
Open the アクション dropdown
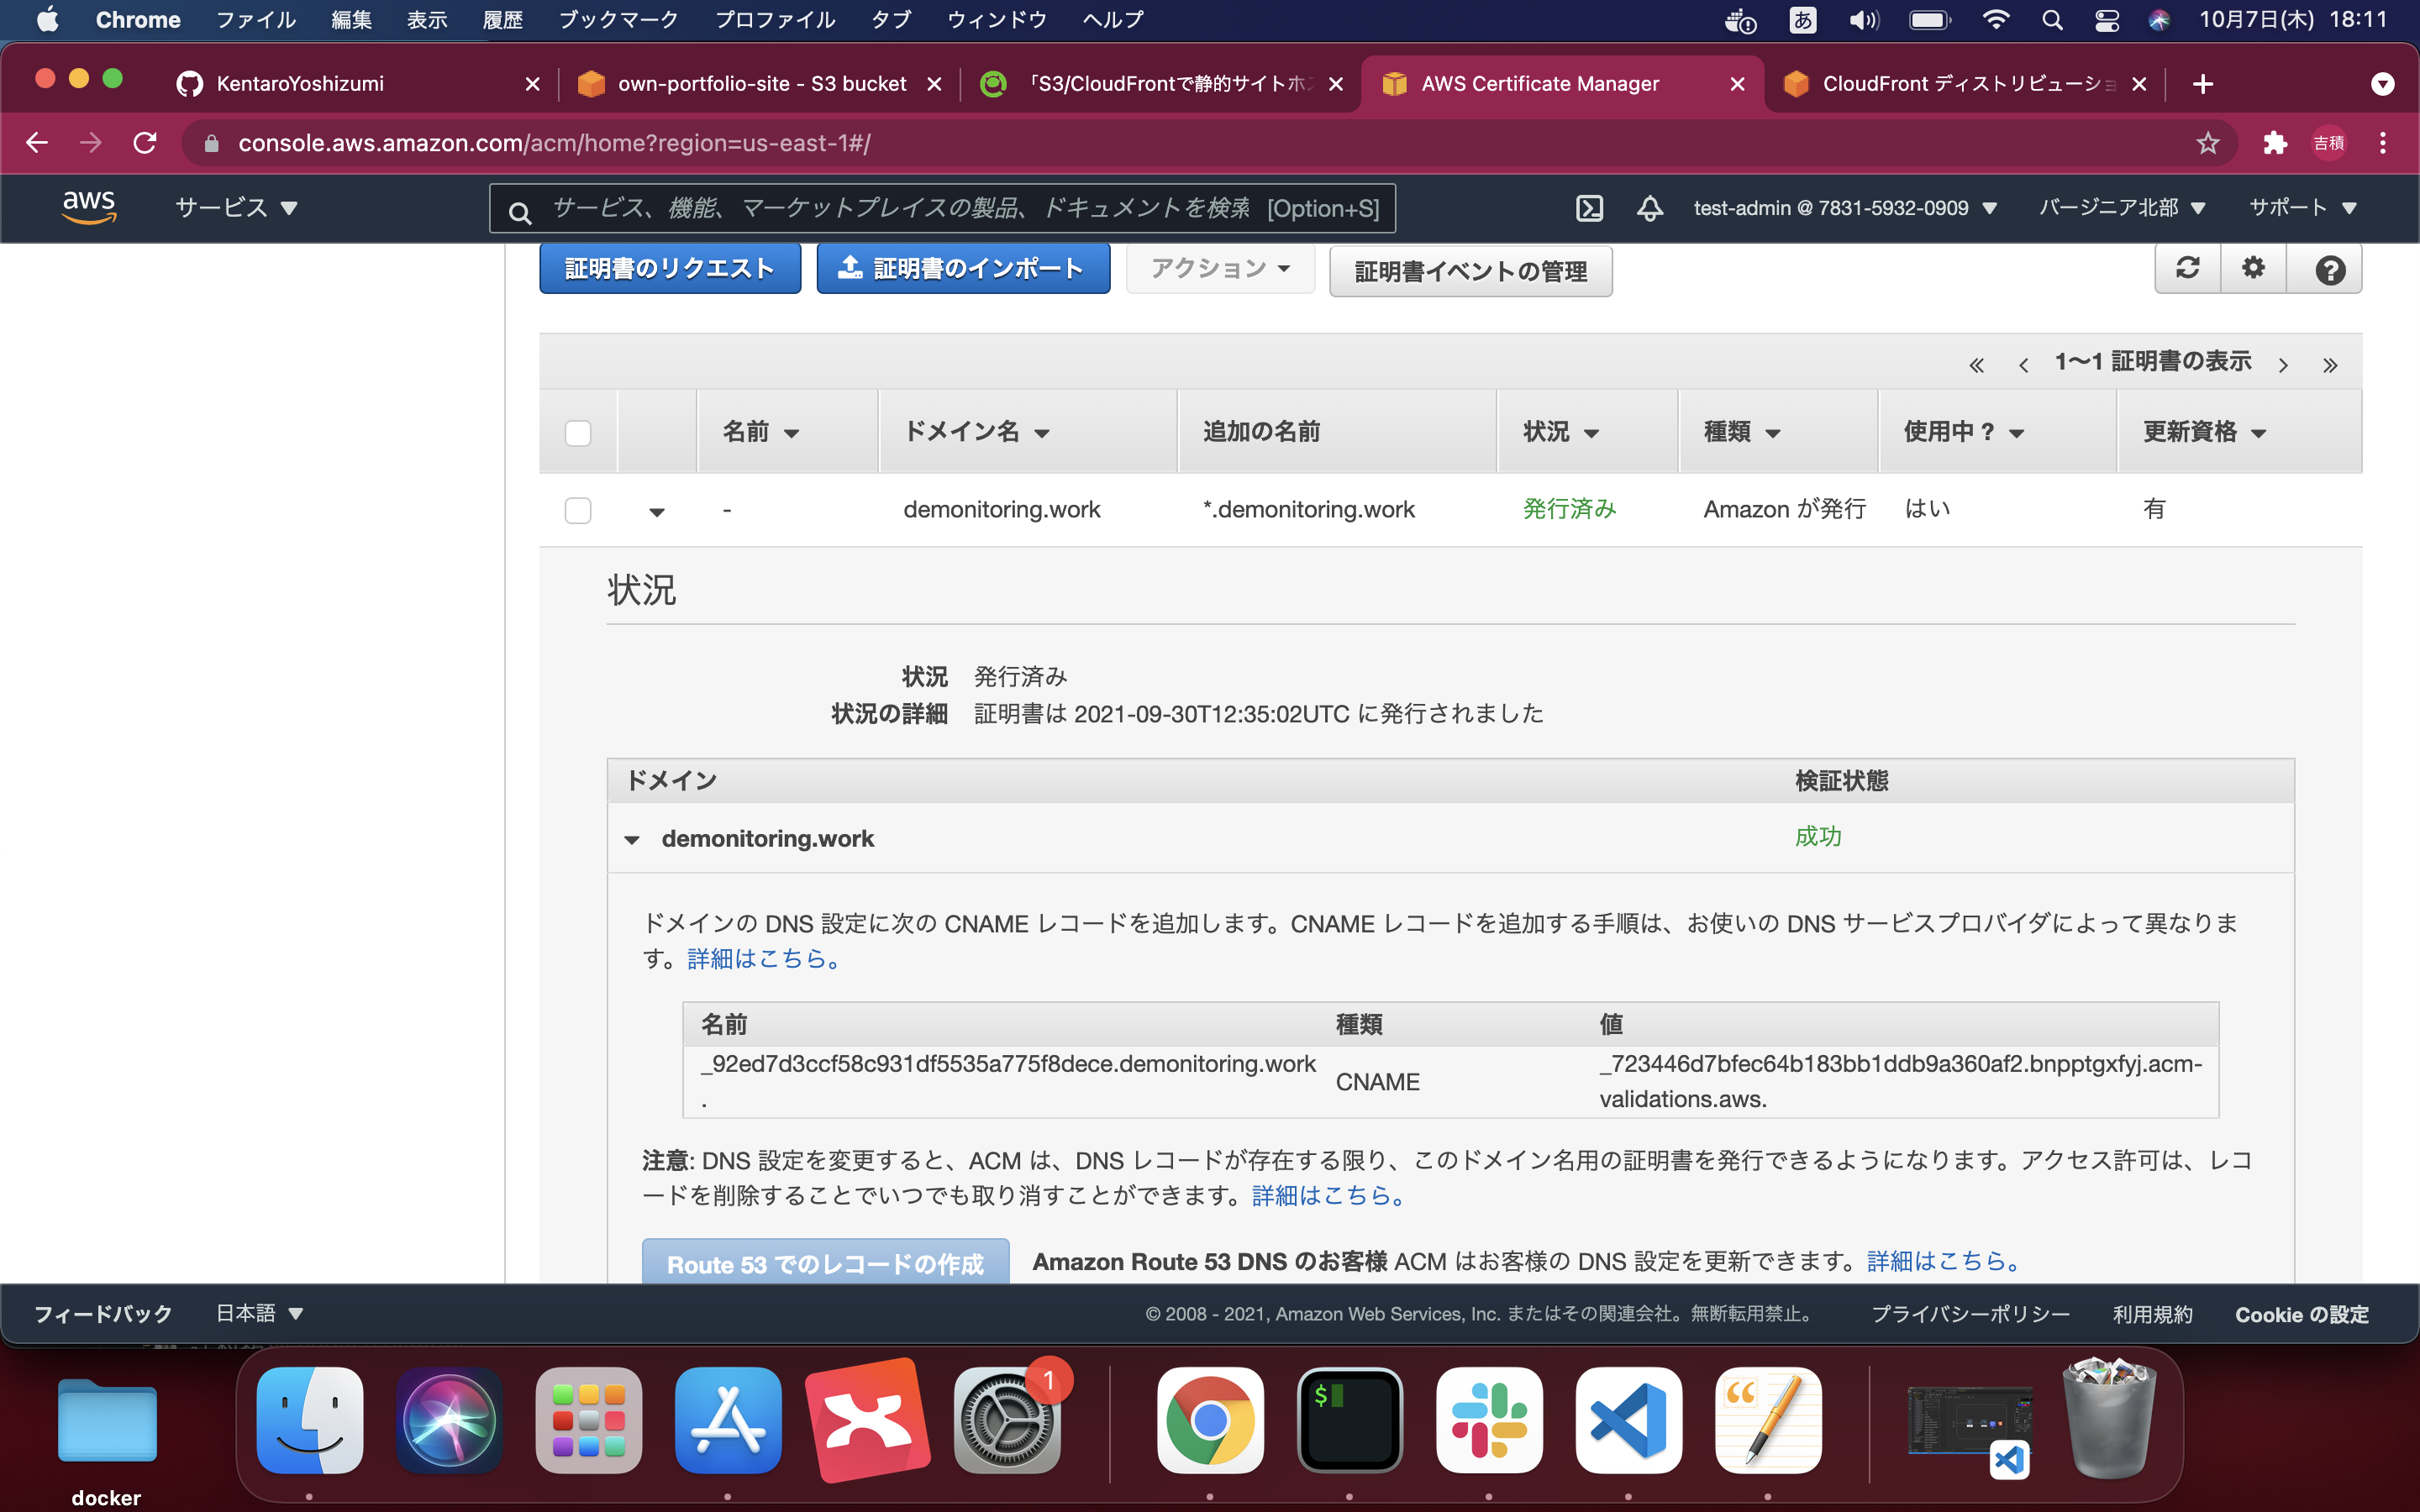(x=1220, y=268)
